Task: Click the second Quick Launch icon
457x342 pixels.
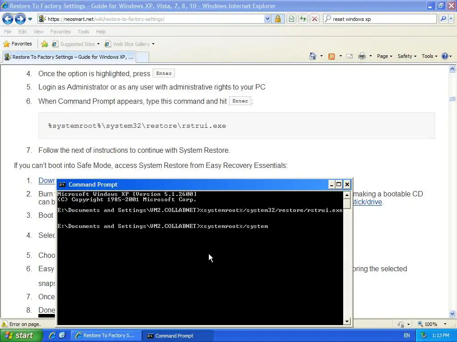Action: pos(62,336)
